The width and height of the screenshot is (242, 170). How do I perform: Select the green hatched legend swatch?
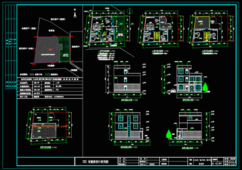click(x=47, y=74)
